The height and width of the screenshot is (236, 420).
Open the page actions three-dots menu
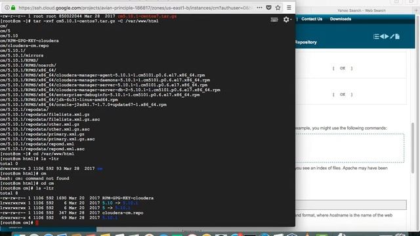[259, 8]
